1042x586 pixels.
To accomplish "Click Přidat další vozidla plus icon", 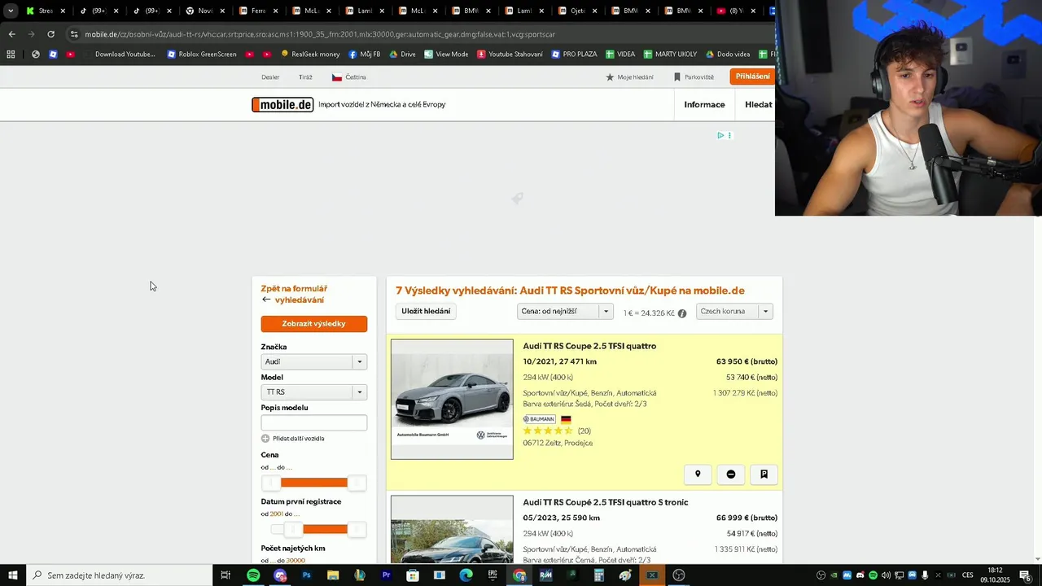I will point(265,439).
